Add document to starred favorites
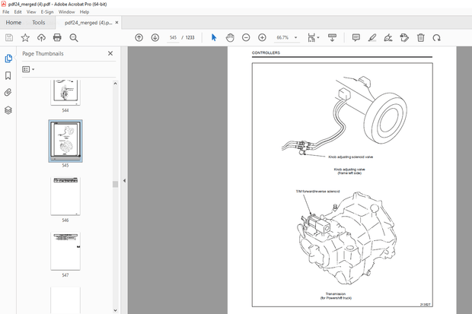Screen dimensions: 472x314 25,37
